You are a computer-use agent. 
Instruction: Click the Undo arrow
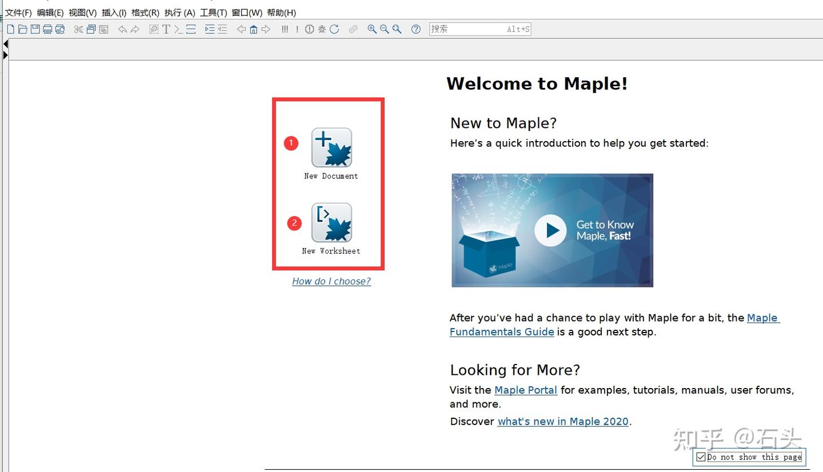point(122,29)
